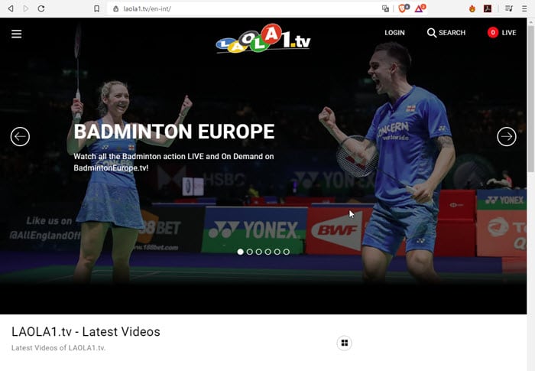Viewport: 535px width, 371px height.
Task: Focus the address bar with laola1.tv/en-int/
Action: (x=245, y=8)
